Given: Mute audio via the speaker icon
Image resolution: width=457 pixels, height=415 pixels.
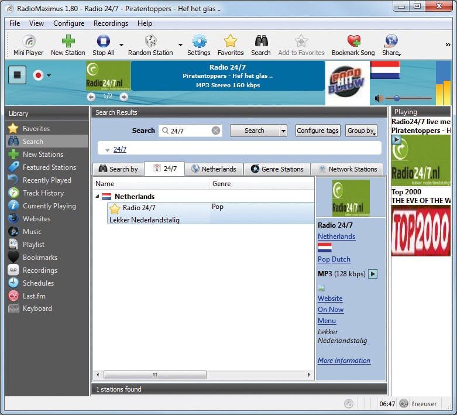Looking at the screenshot, I should [x=379, y=98].
